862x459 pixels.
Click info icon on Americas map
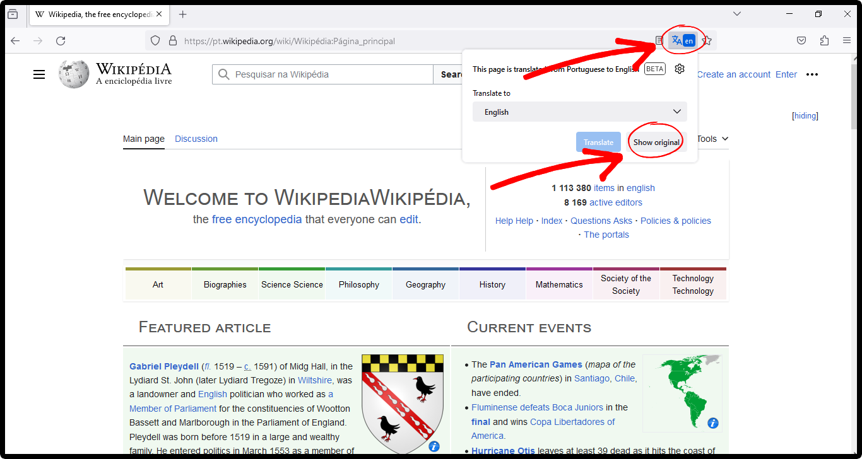(x=713, y=423)
